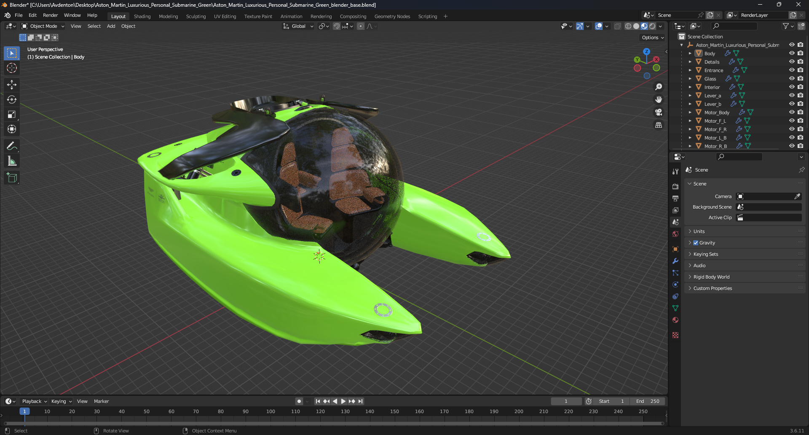Expand the Keying Sets panel
This screenshot has height=435, width=809.
click(x=745, y=254)
